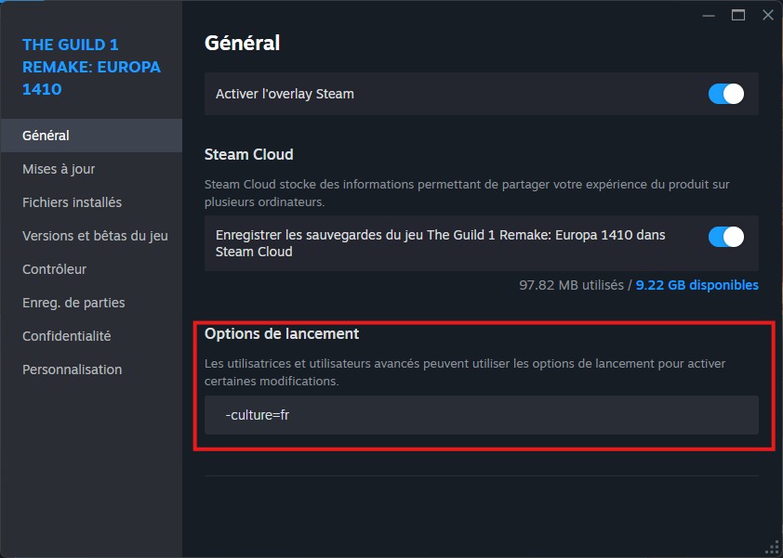
Task: Open the Général section
Action: pos(91,136)
